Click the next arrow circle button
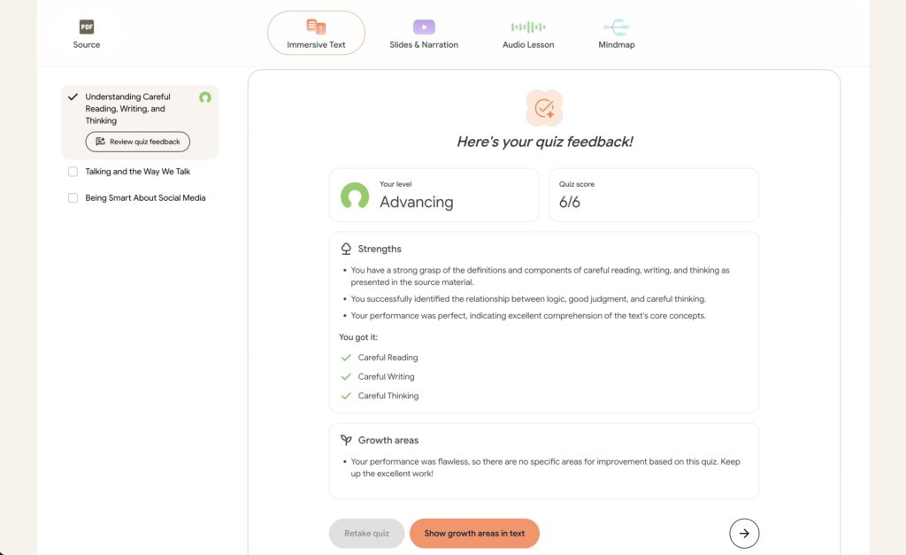Image resolution: width=906 pixels, height=555 pixels. click(744, 534)
